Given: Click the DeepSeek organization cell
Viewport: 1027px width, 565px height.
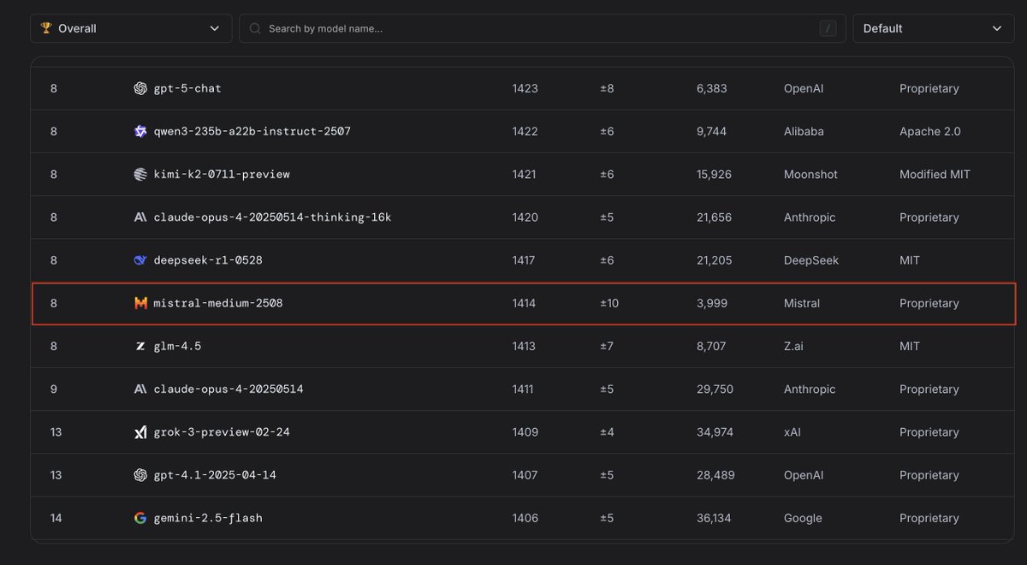Looking at the screenshot, I should [x=811, y=260].
